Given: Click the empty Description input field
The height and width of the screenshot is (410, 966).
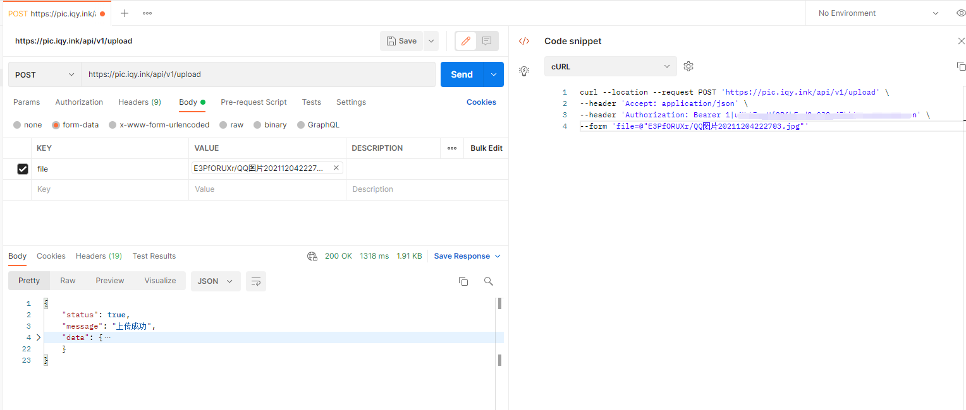Looking at the screenshot, I should click(x=427, y=189).
